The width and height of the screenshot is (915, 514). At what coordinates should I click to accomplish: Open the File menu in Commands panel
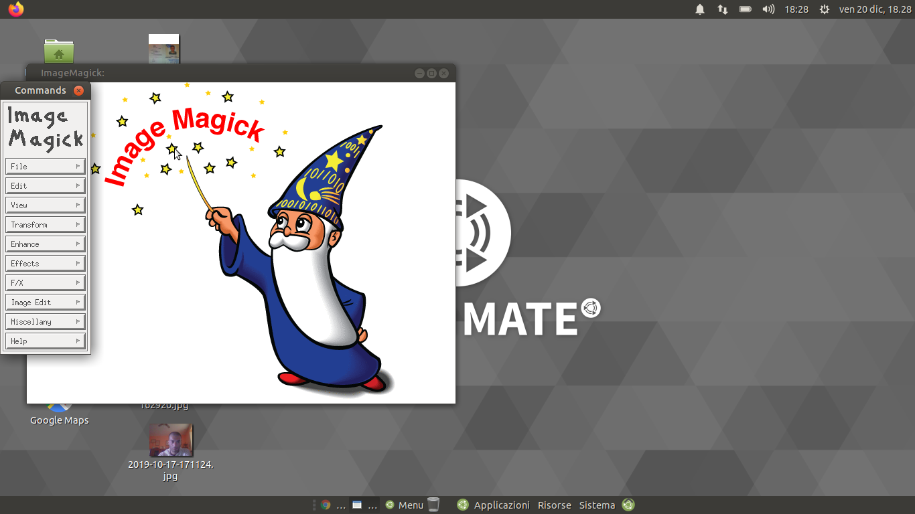tap(46, 166)
